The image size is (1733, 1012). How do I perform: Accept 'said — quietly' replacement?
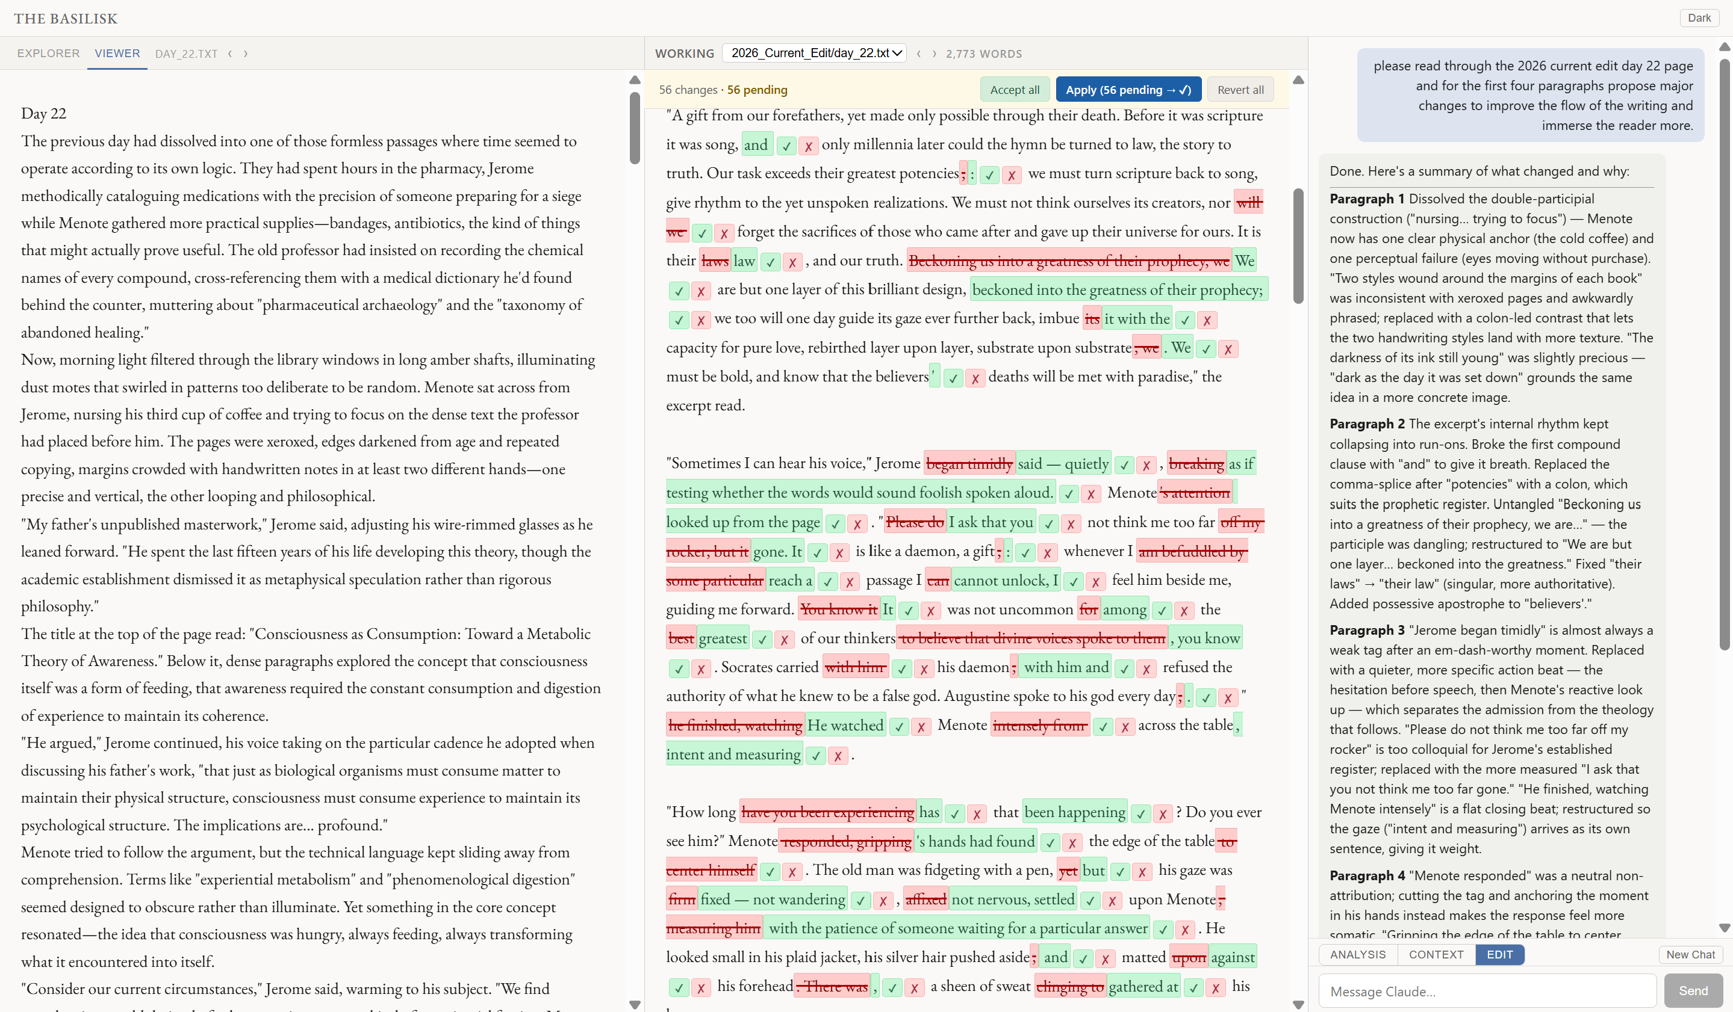[x=1124, y=465]
